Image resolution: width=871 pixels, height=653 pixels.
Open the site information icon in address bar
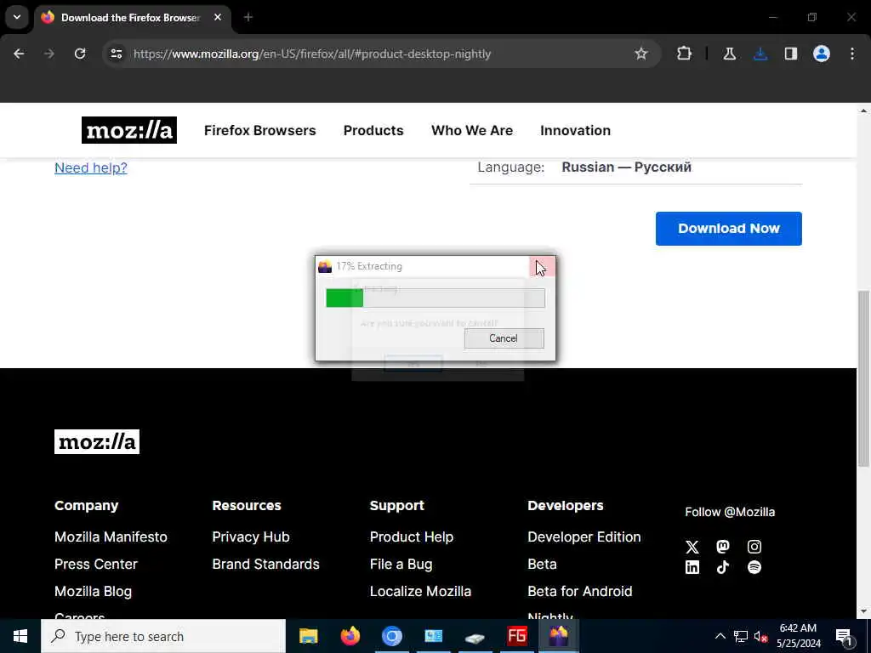point(116,54)
